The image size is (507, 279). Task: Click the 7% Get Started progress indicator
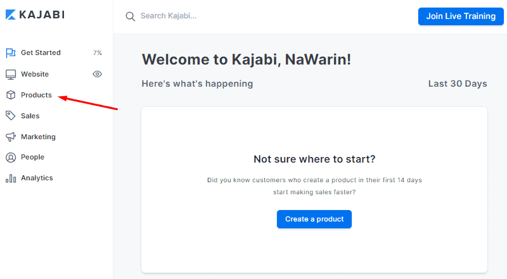point(98,53)
